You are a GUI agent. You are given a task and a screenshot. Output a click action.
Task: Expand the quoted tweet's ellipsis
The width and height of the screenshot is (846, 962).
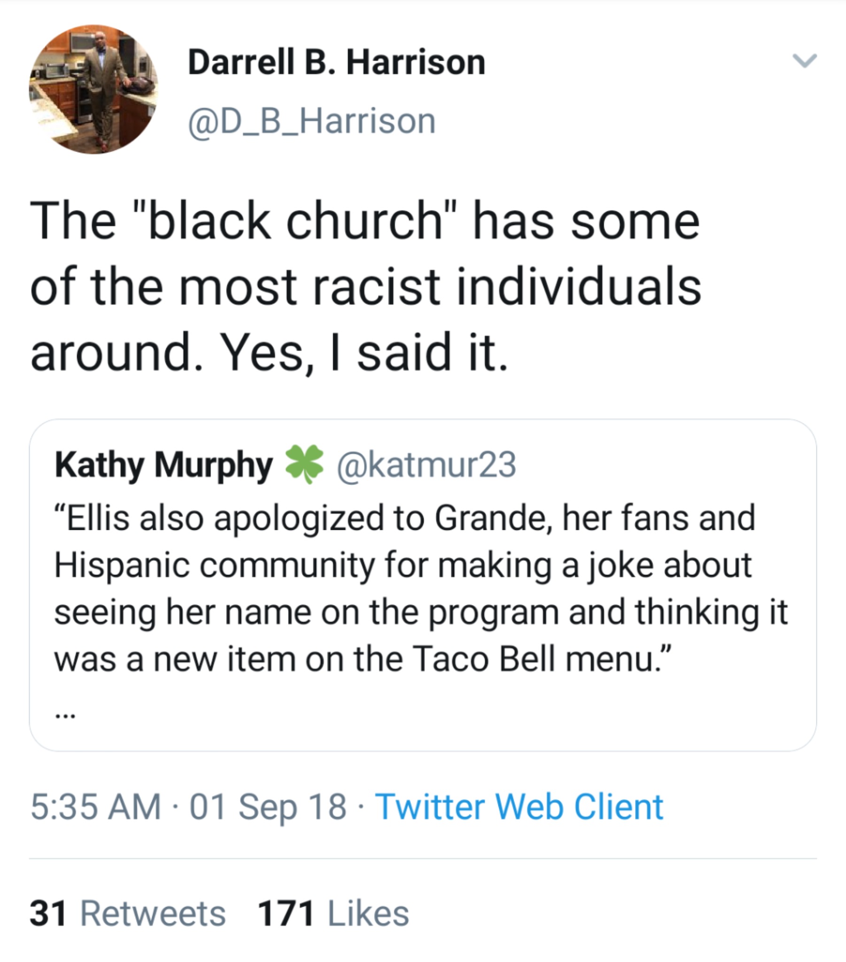(x=65, y=715)
